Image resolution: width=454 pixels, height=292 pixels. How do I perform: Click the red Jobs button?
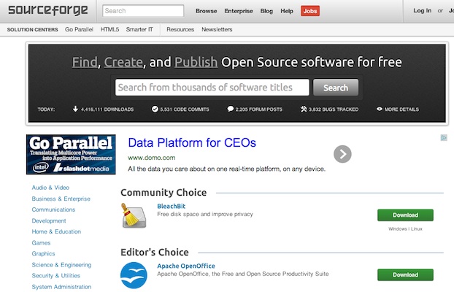pos(310,11)
